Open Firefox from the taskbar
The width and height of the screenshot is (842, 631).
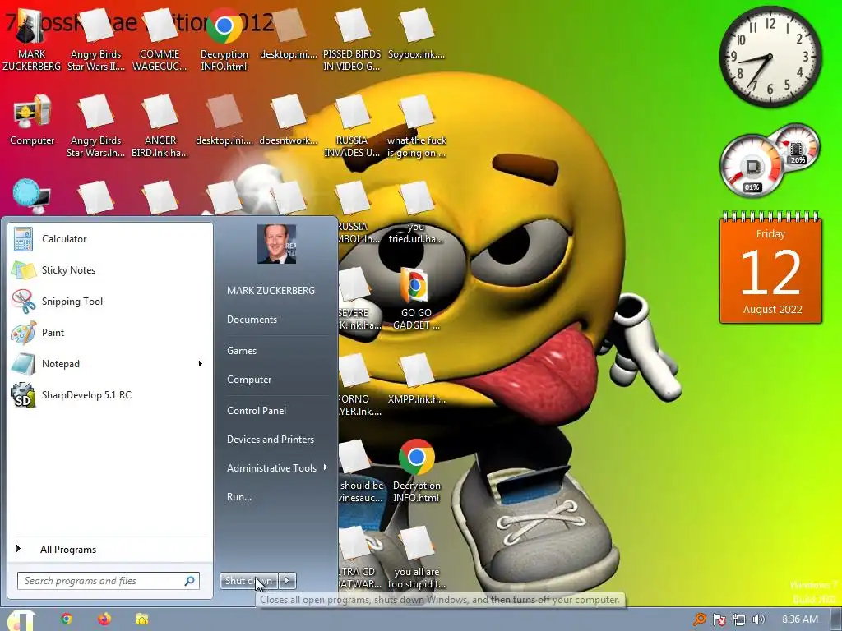point(104,619)
